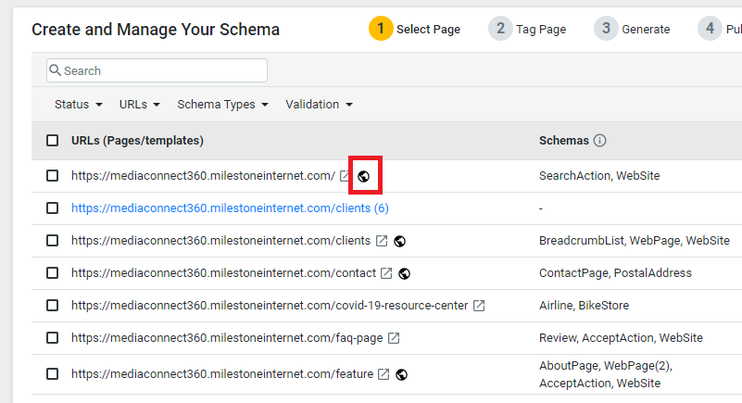Tick checkbox for /faq-page row
The height and width of the screenshot is (403, 742).
[53, 338]
